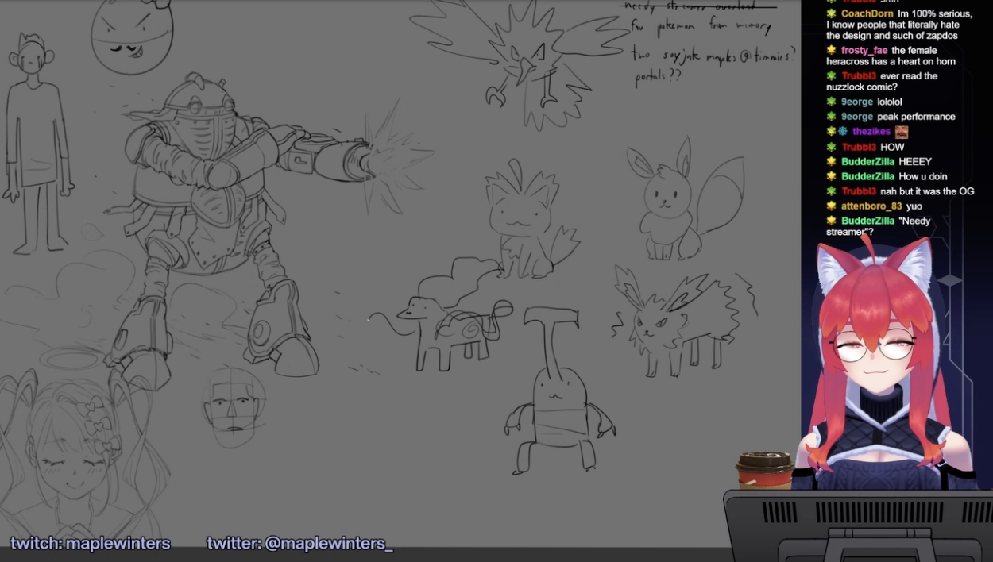
Task: Click 9eorge username beside 'peak performance'
Action: [x=857, y=117]
